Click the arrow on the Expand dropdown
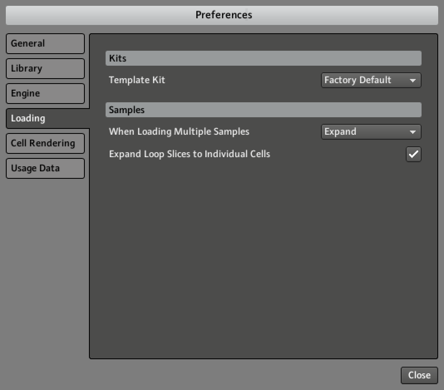Viewport: 444px width, 390px height. point(412,132)
